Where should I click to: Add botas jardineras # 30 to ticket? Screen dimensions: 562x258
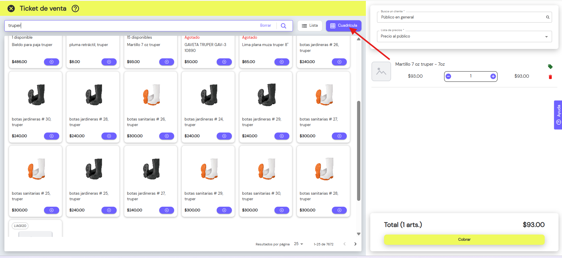click(x=52, y=136)
